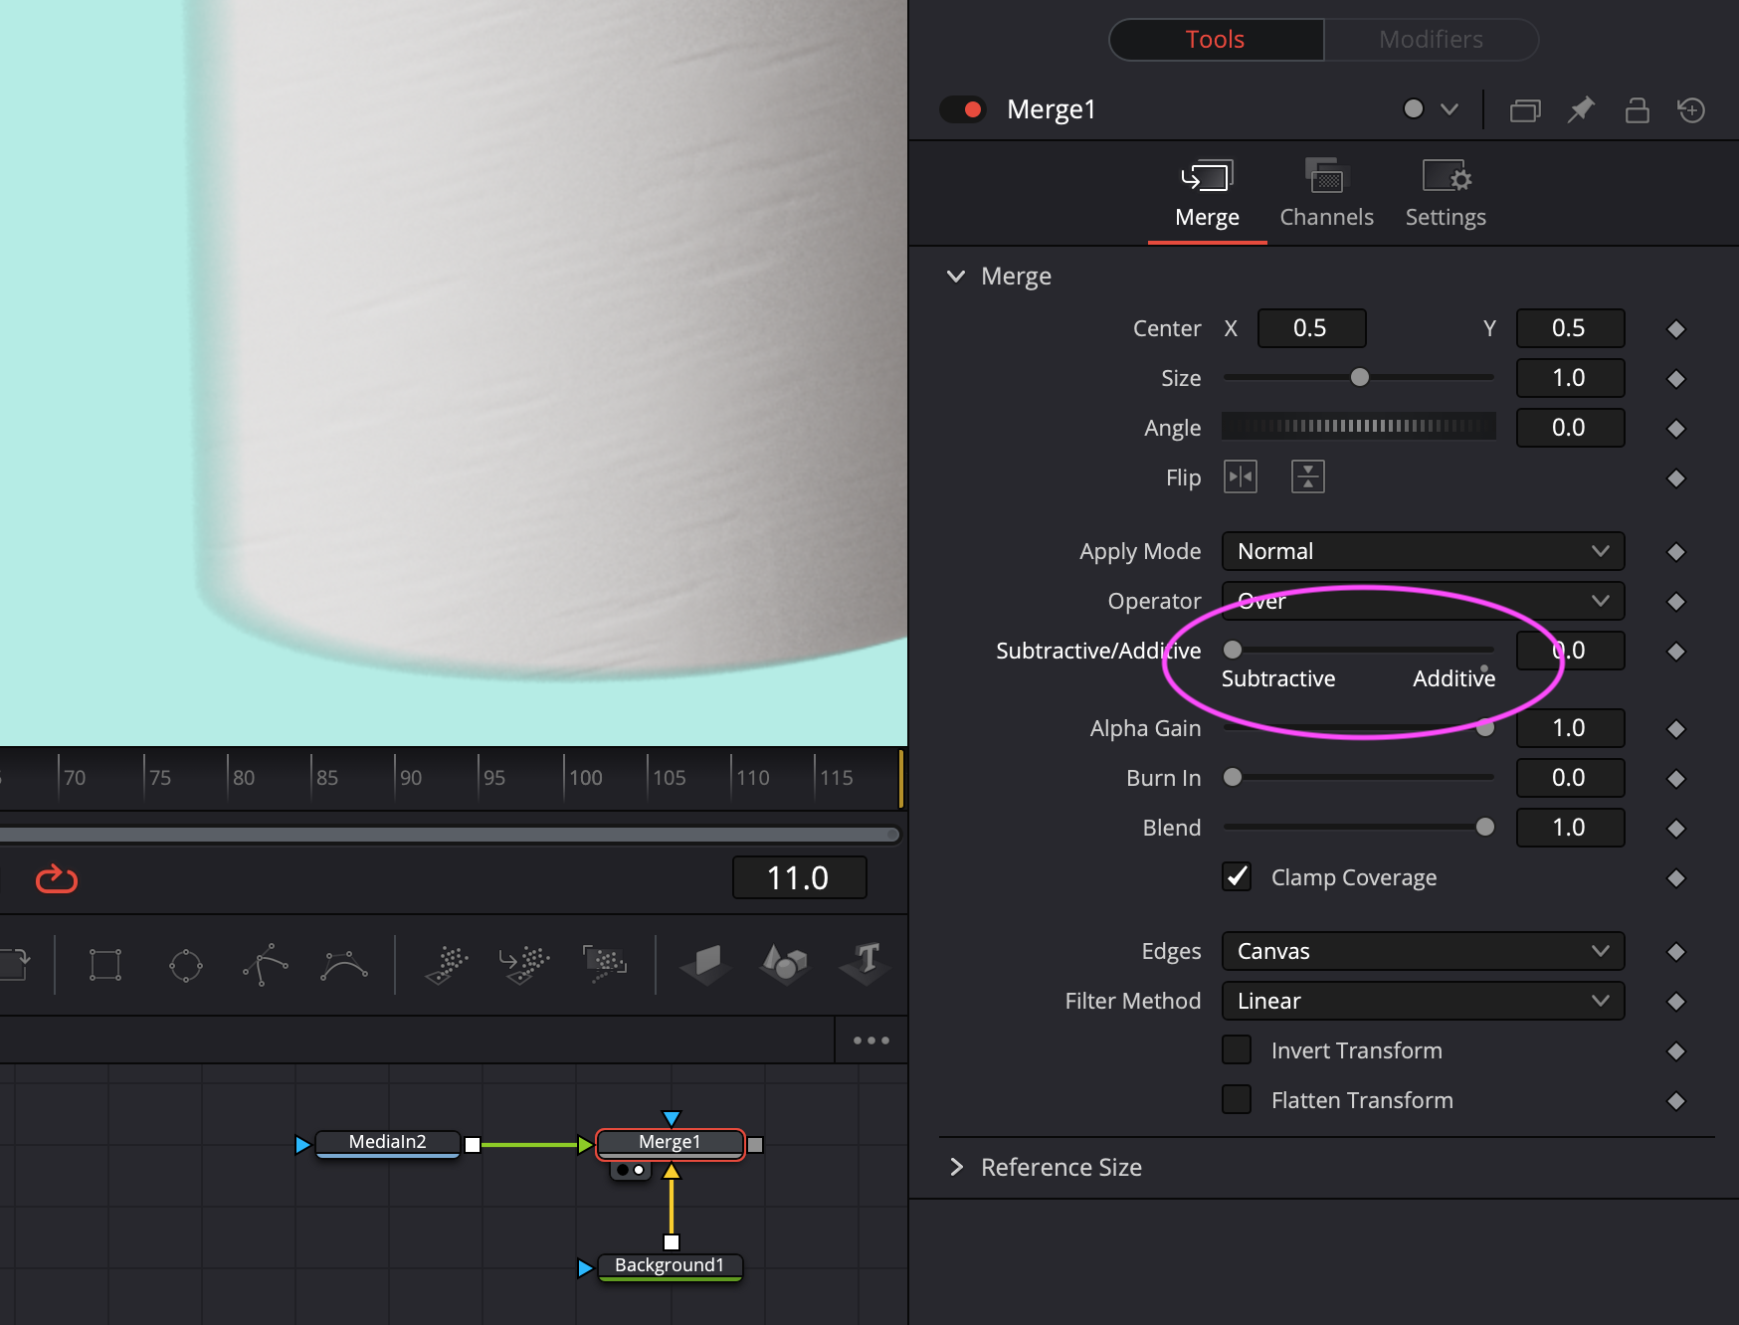Image resolution: width=1739 pixels, height=1325 pixels.
Task: Collapse the Merge section
Action: (x=956, y=276)
